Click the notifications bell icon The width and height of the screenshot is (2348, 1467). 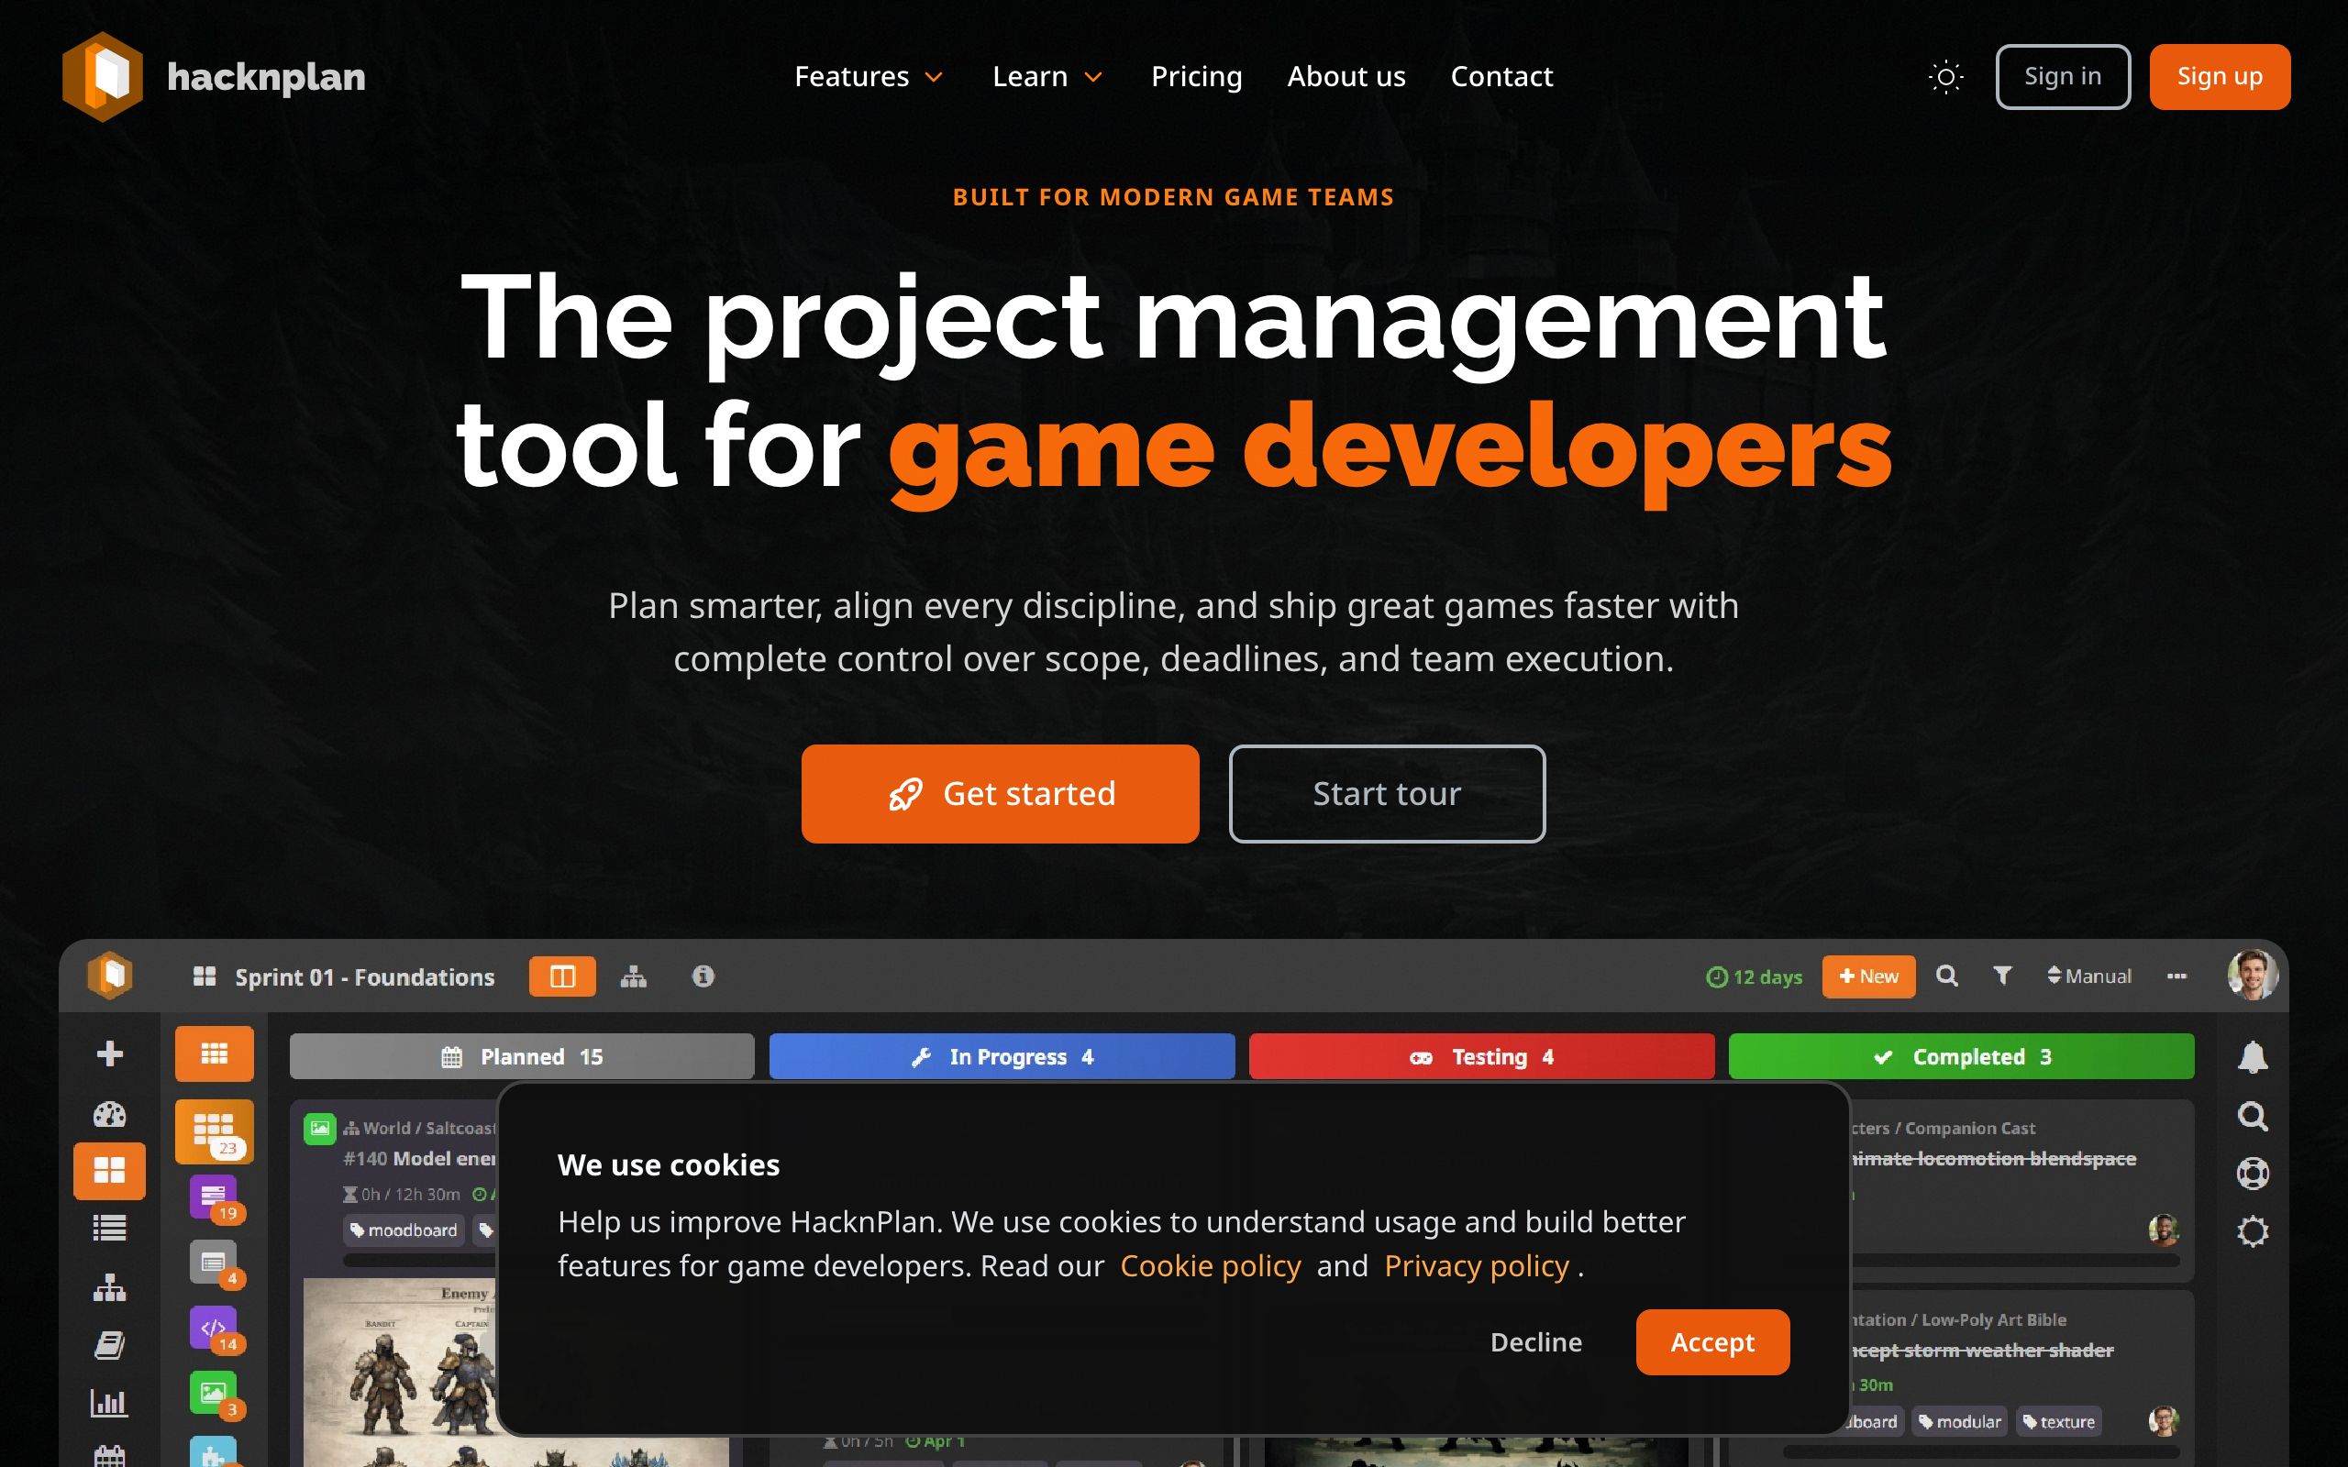point(2252,1056)
